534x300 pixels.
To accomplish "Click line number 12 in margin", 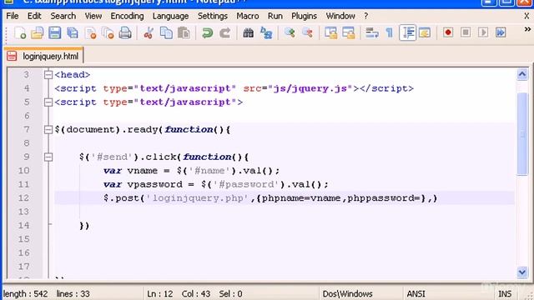I will point(24,198).
